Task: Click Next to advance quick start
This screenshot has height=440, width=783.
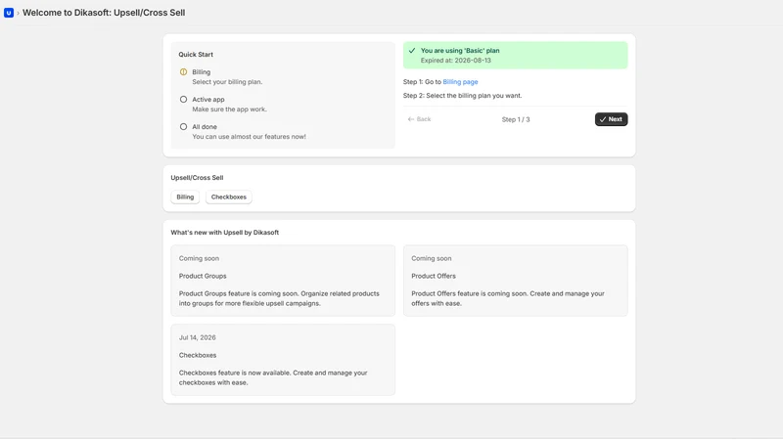Action: (611, 119)
